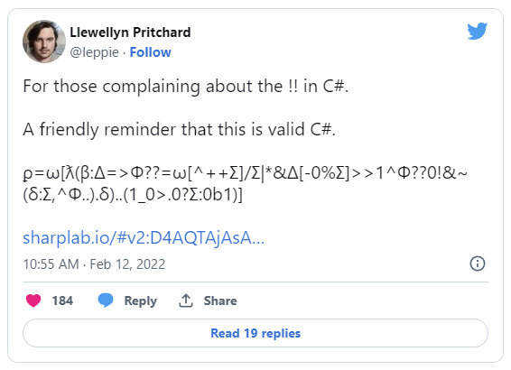This screenshot has height=370, width=511.
Task: Like the tweet with the heart icon
Action: click(33, 301)
